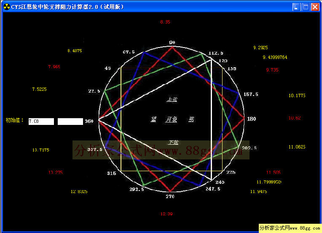322x233 pixels.
Task: Click the red value 9.735
Action: pyautogui.click(x=272, y=70)
